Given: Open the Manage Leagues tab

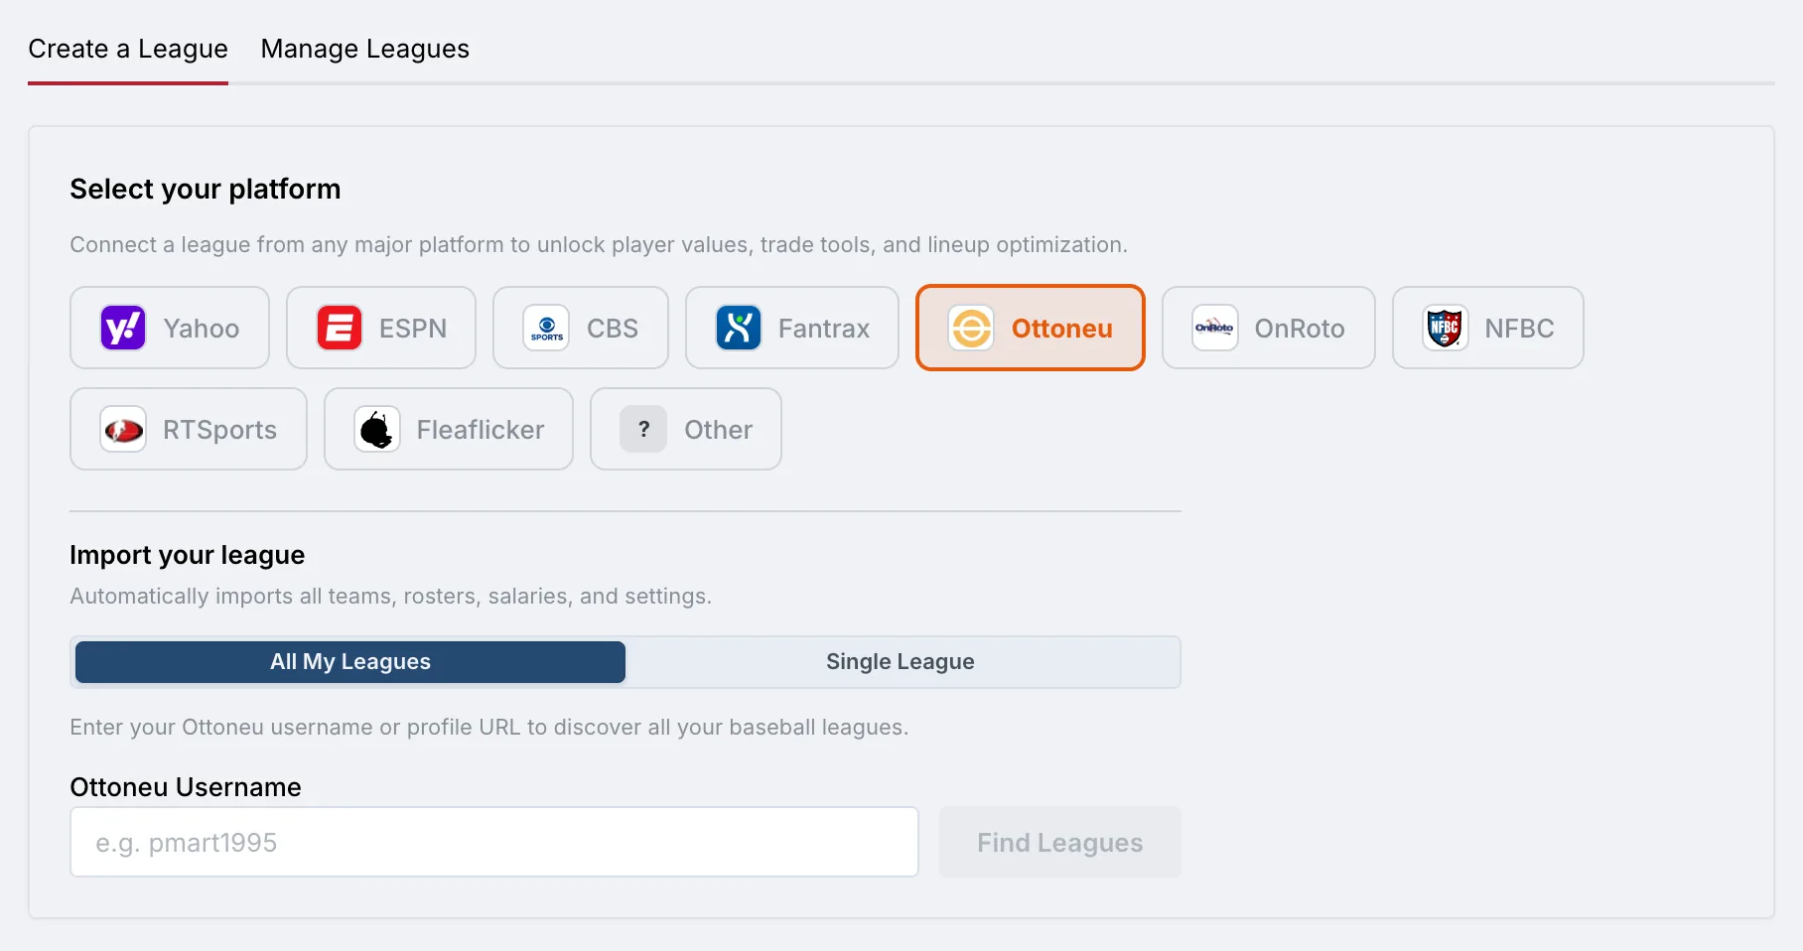Looking at the screenshot, I should pos(365,49).
